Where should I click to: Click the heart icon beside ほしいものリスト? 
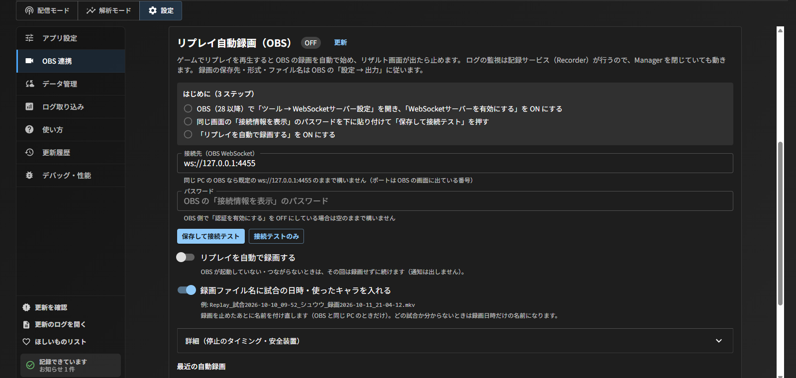[x=26, y=342]
